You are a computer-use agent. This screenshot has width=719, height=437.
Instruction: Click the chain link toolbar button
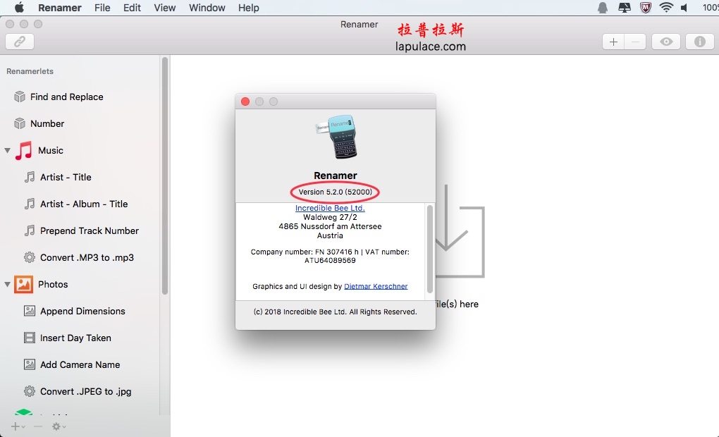click(20, 42)
